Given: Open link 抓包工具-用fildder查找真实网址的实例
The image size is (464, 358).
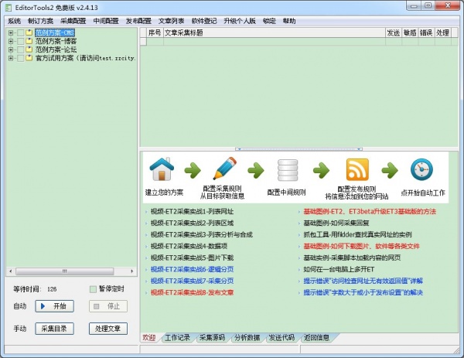Looking at the screenshot, I should point(357,234).
